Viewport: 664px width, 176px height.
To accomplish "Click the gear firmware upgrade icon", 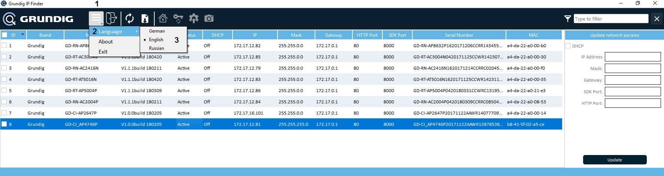I will pyautogui.click(x=194, y=18).
